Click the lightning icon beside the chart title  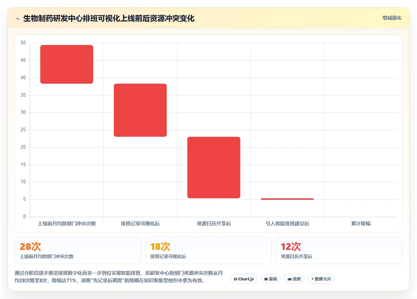pos(18,19)
